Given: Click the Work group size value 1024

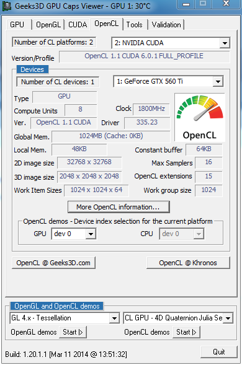Looking at the screenshot, I should tap(208, 191).
